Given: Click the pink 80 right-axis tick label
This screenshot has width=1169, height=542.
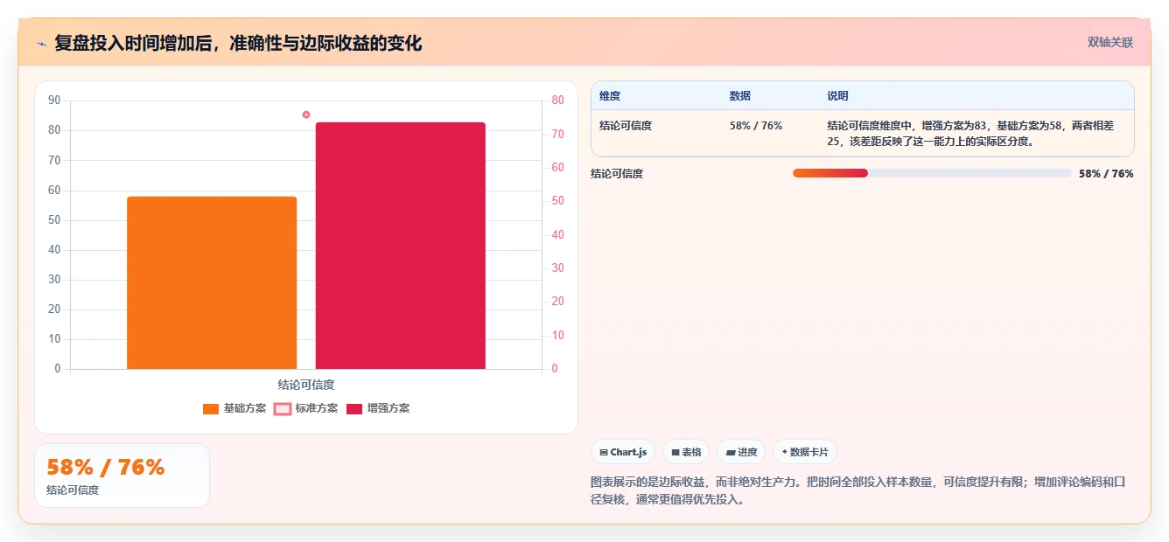Looking at the screenshot, I should 557,101.
